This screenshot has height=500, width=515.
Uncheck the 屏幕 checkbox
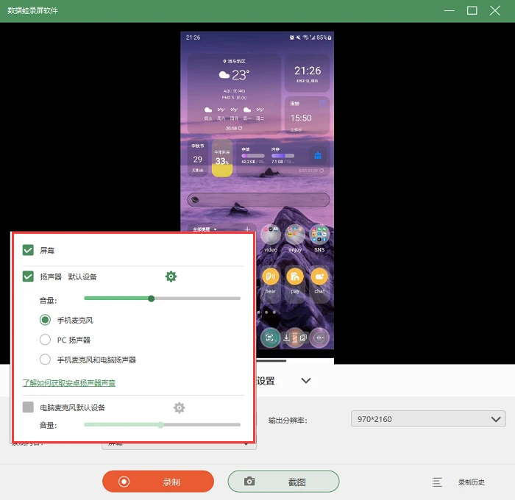(x=28, y=250)
